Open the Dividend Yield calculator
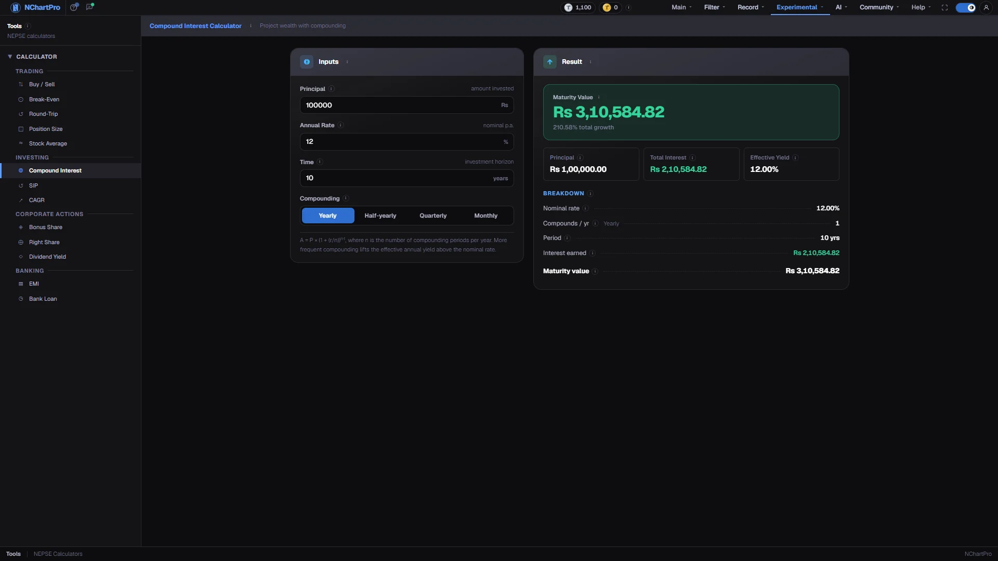 70,257
